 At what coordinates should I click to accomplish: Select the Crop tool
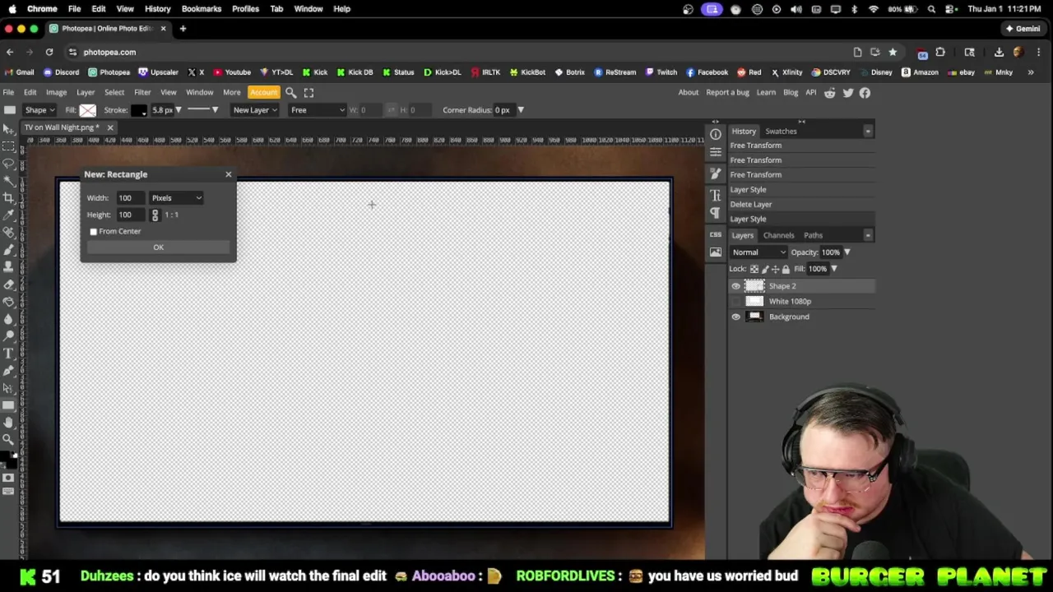click(x=9, y=198)
